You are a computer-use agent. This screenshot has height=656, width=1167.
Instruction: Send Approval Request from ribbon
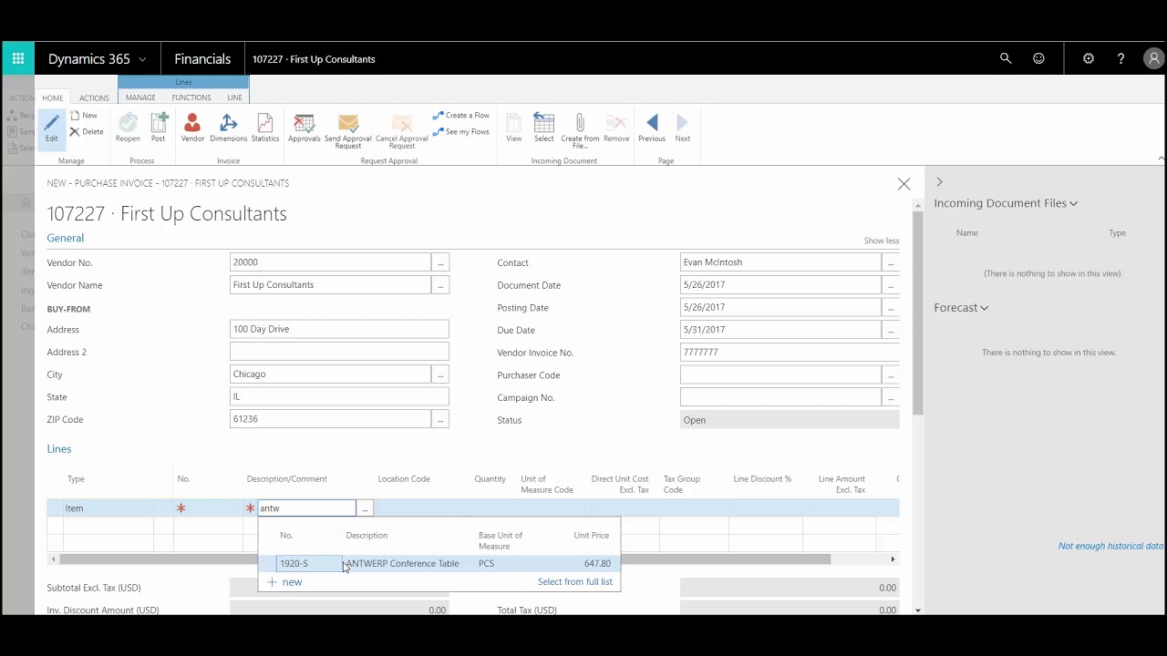348,131
